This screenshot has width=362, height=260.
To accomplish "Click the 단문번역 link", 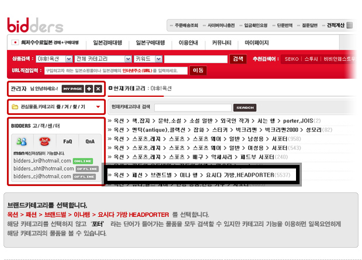I will [285, 25].
